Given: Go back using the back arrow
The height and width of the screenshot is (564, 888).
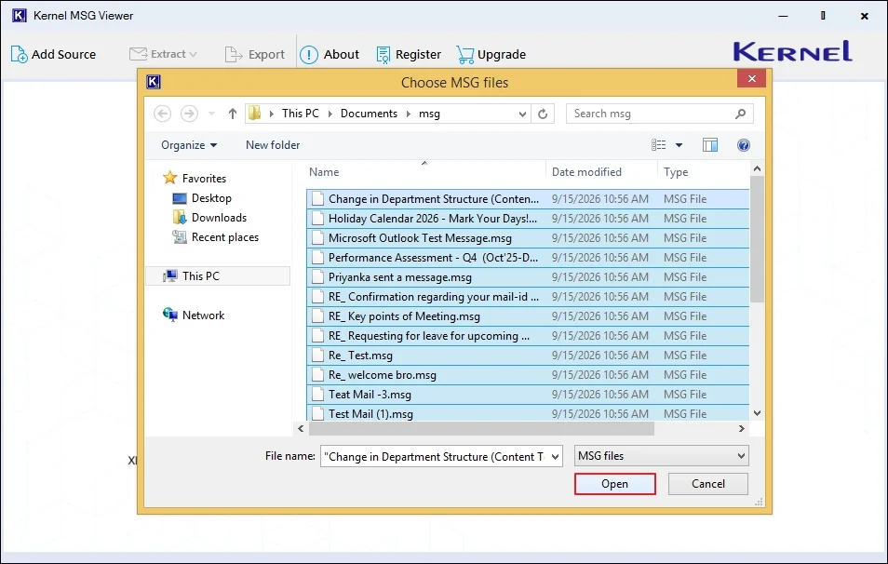Looking at the screenshot, I should (x=163, y=114).
